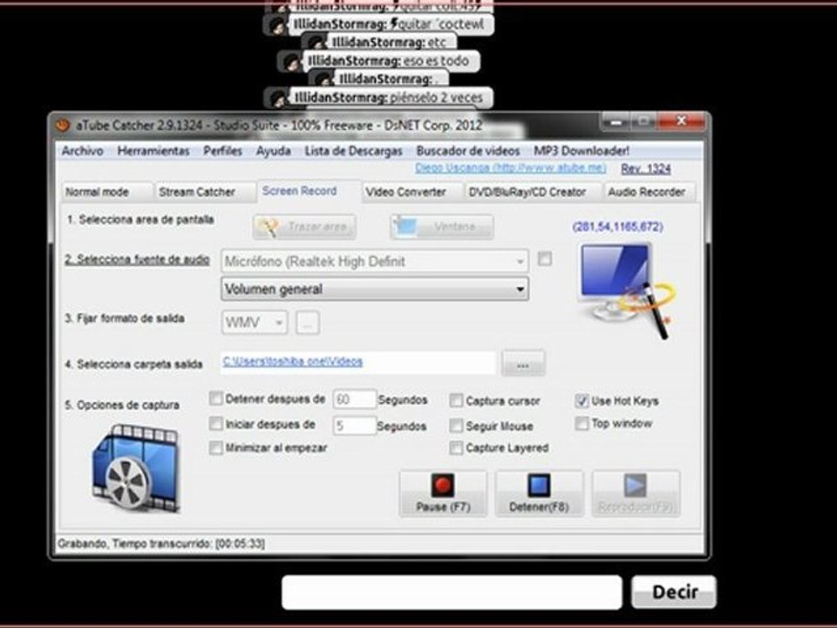The height and width of the screenshot is (628, 837).
Task: Click the 5 Segundos start-delay field
Action: (355, 426)
